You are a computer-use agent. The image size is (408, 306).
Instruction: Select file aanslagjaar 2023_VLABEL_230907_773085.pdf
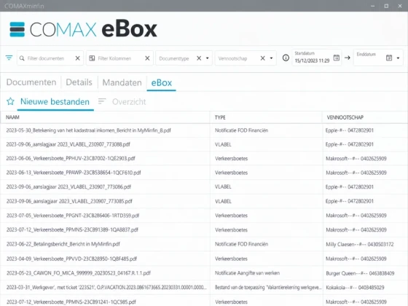click(x=69, y=201)
